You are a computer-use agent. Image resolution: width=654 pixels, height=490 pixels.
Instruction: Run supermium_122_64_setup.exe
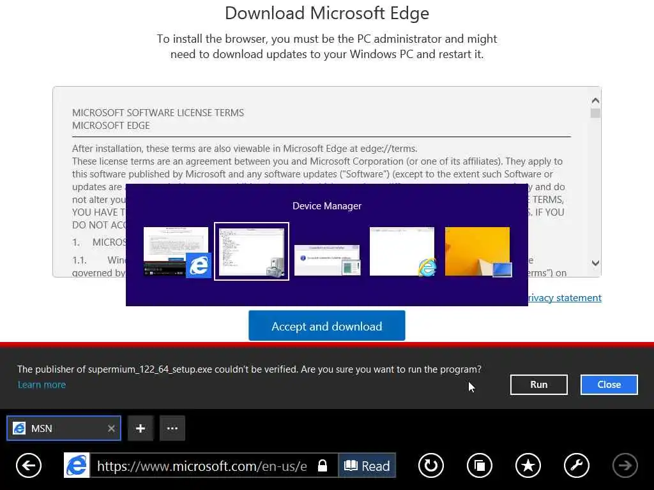[539, 385]
